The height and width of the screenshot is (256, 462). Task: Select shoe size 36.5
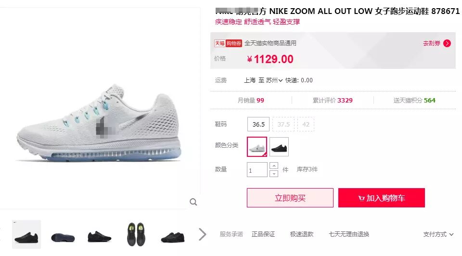tap(258, 124)
